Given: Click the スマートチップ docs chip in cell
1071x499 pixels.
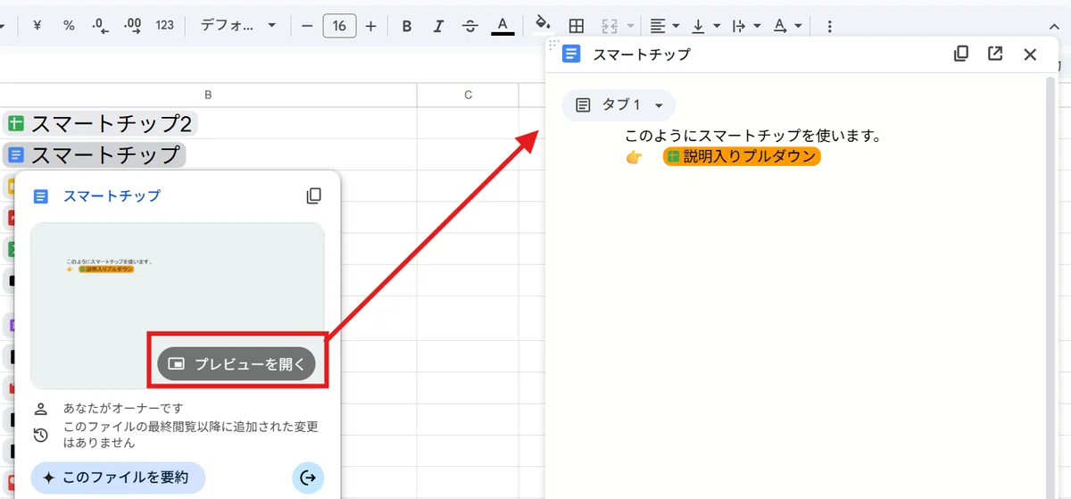Looking at the screenshot, I should (x=94, y=155).
